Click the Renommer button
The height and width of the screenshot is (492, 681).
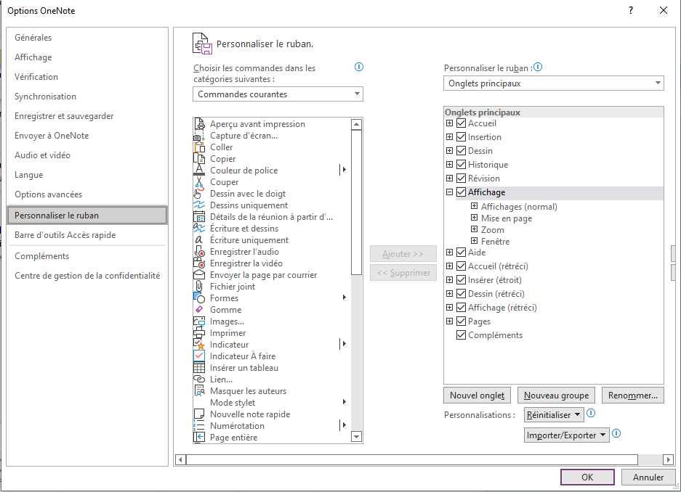[633, 395]
